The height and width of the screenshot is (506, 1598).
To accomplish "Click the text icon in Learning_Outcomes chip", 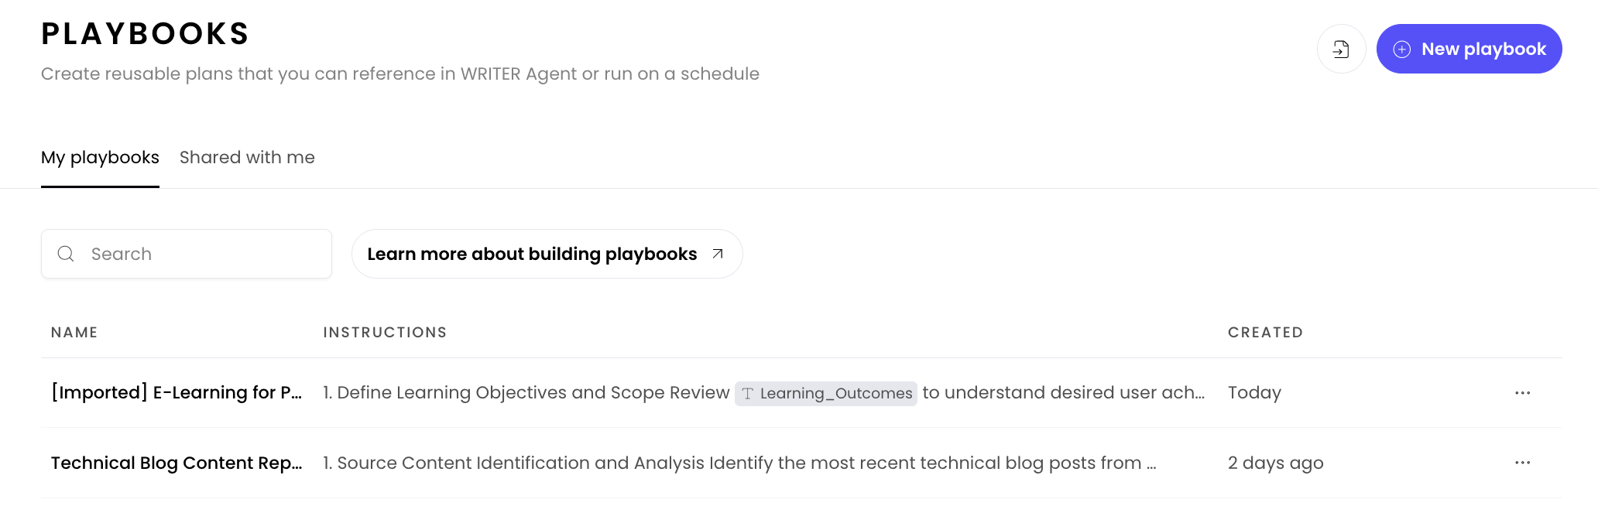I will tap(747, 394).
